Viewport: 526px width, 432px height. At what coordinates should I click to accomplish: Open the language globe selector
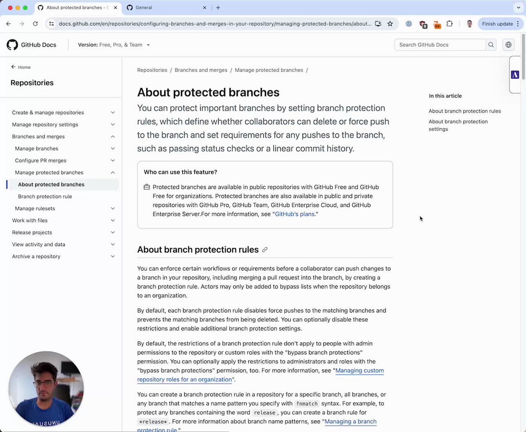(x=508, y=45)
